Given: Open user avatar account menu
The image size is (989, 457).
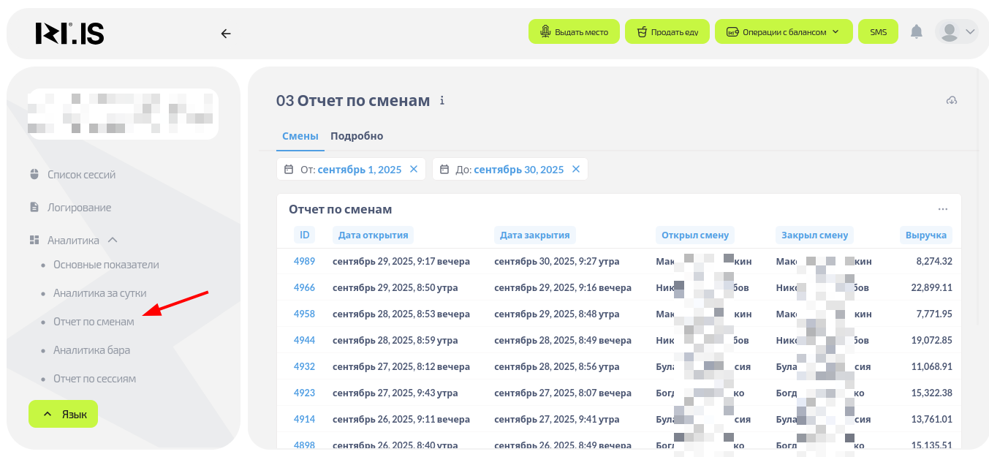Looking at the screenshot, I should coord(956,31).
